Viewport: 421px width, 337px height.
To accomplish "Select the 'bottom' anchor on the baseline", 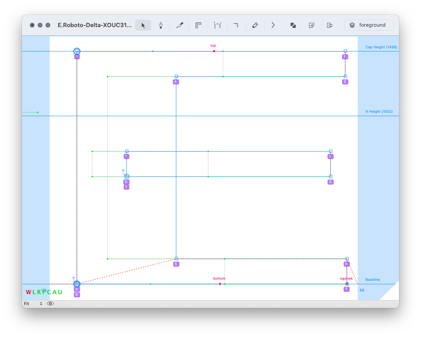I will [220, 284].
